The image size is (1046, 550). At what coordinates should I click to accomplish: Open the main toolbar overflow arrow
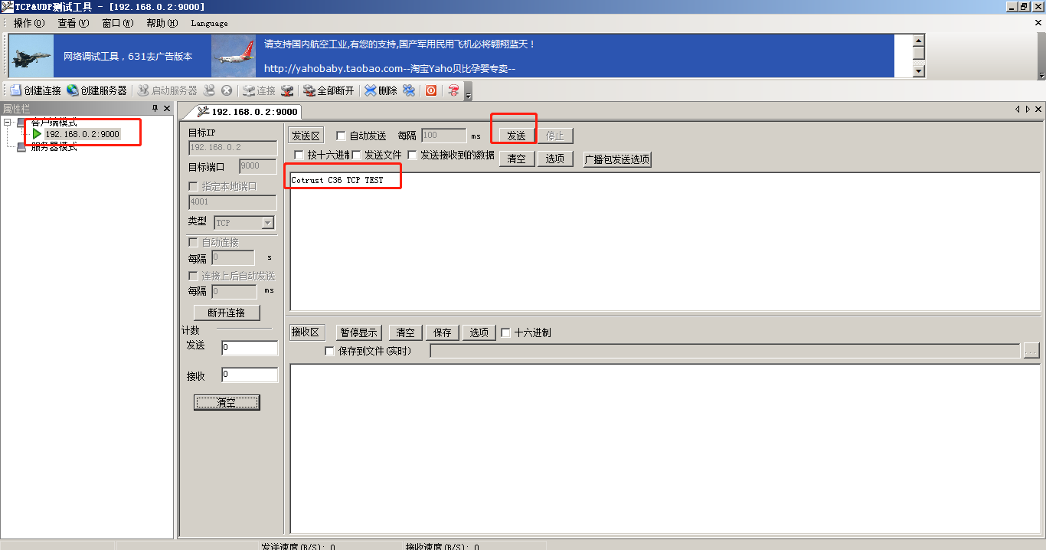469,92
